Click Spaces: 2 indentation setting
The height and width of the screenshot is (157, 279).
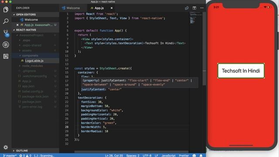point(133,156)
